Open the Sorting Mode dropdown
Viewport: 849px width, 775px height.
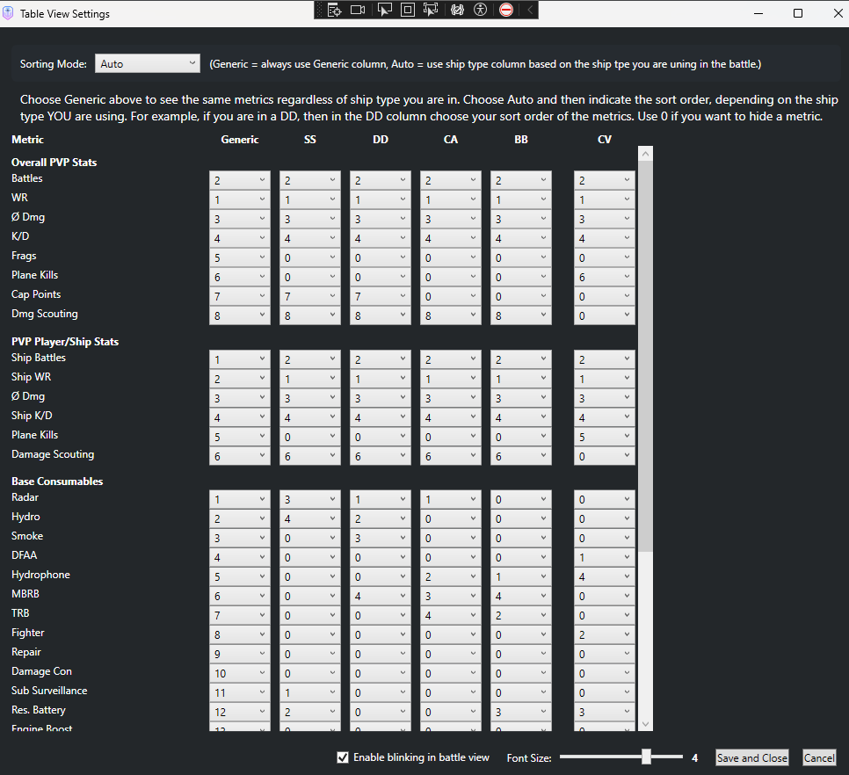coord(148,63)
